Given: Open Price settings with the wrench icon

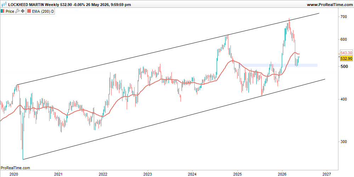Looking at the screenshot, I should click(x=17, y=11).
